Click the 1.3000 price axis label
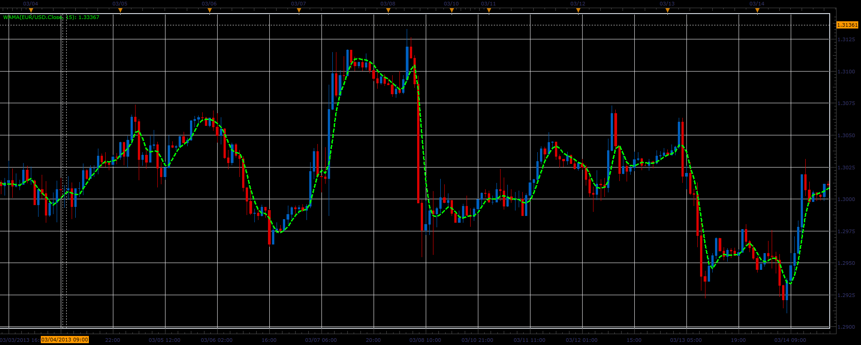This screenshot has height=345, width=861. (846, 199)
